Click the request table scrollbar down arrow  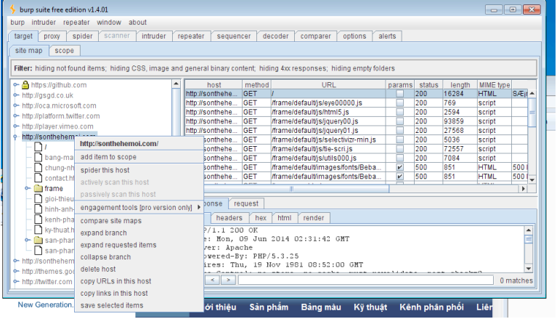[532, 180]
